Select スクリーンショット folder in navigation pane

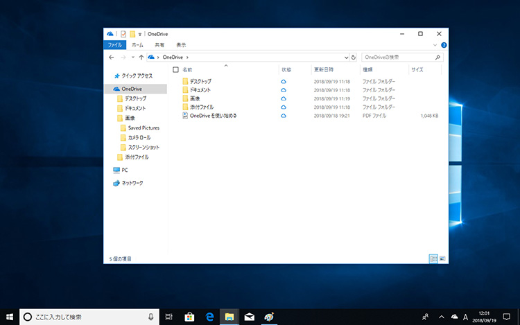[x=144, y=148]
